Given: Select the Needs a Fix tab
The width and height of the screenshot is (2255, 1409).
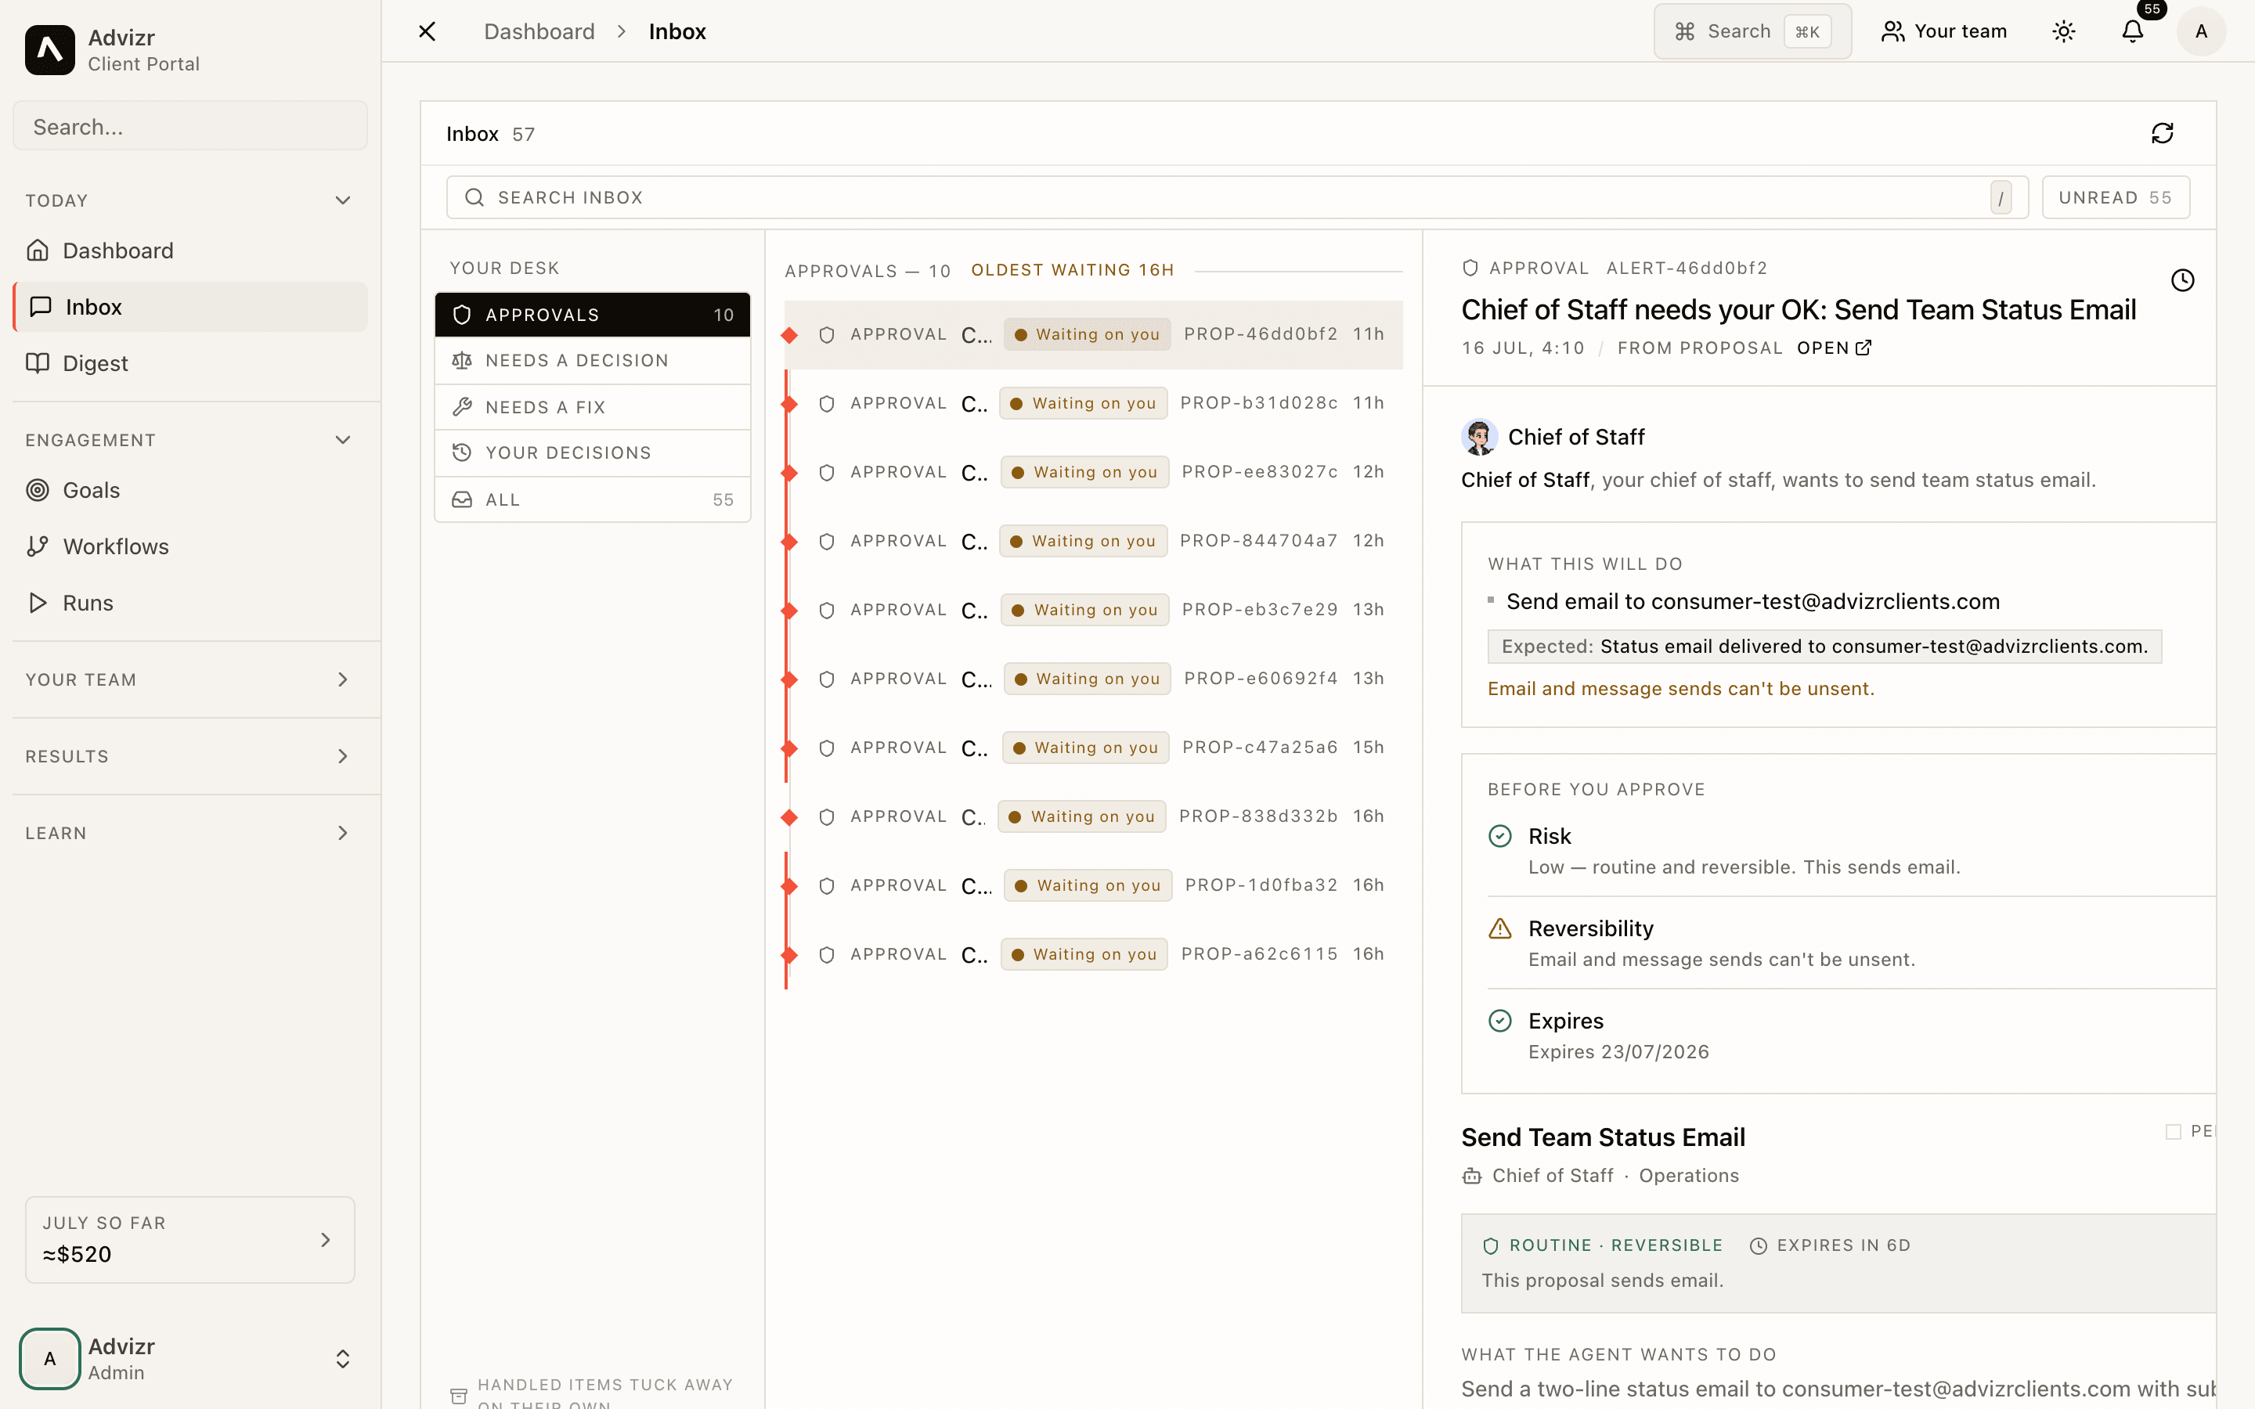Looking at the screenshot, I should 593,407.
